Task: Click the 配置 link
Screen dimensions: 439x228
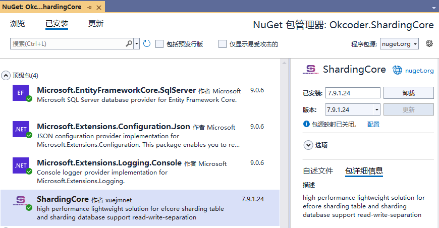Action: (373, 124)
